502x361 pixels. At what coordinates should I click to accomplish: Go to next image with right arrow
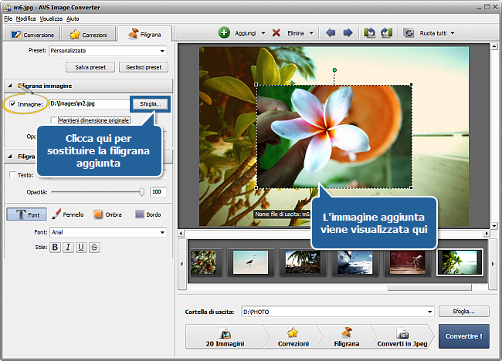pyautogui.click(x=348, y=33)
